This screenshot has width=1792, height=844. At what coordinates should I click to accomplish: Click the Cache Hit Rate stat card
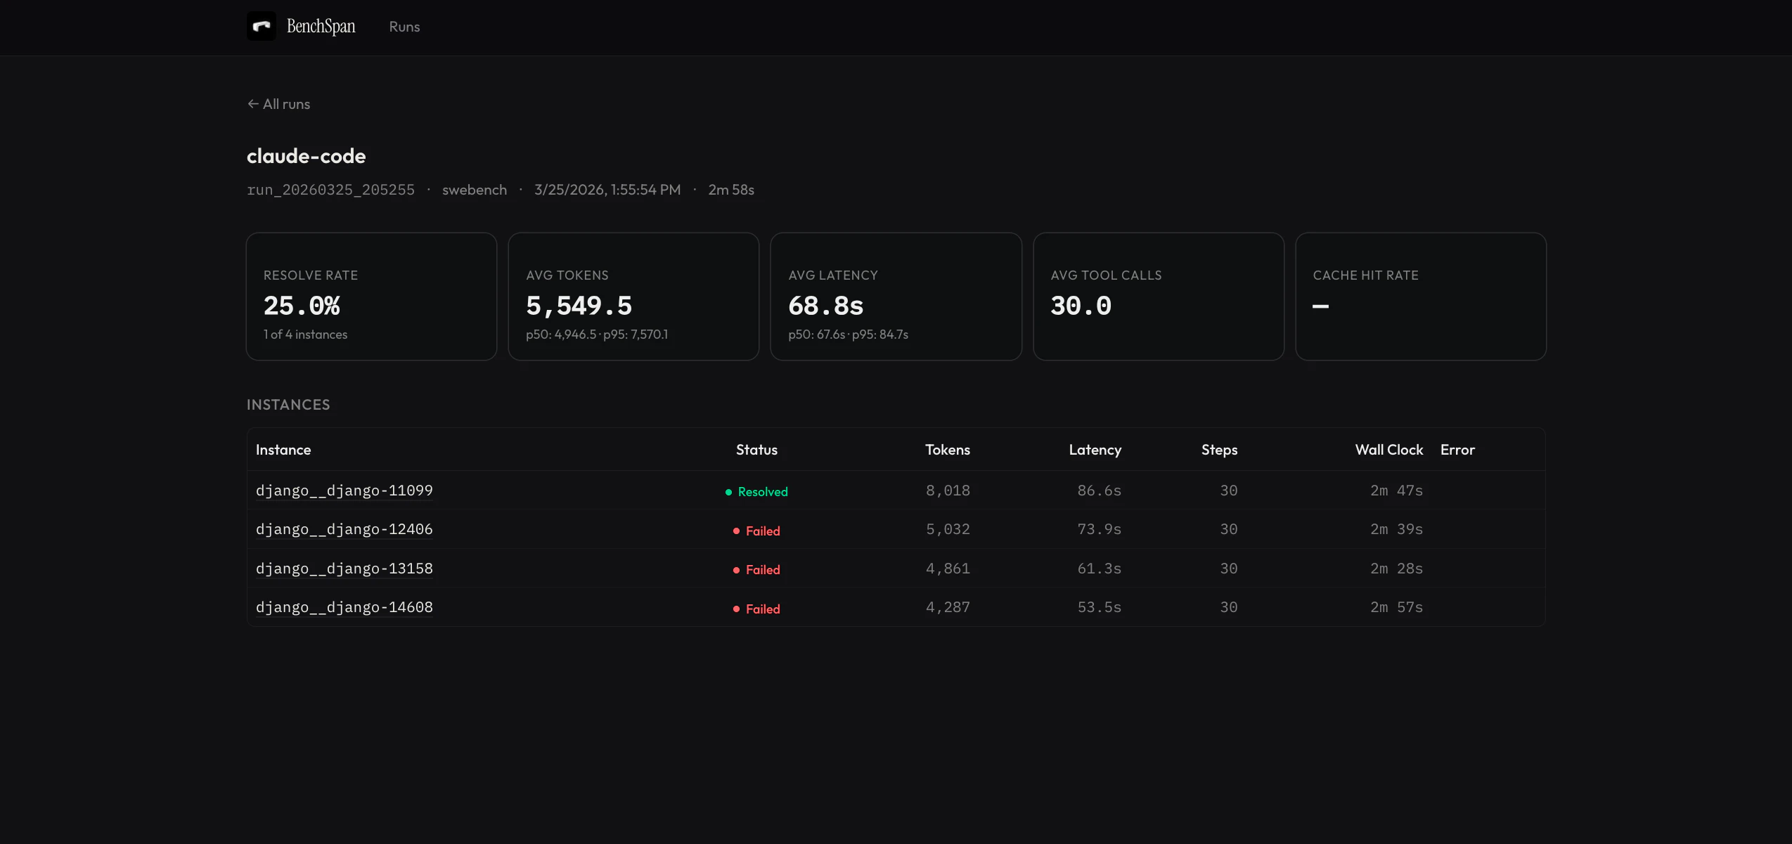[1420, 297]
